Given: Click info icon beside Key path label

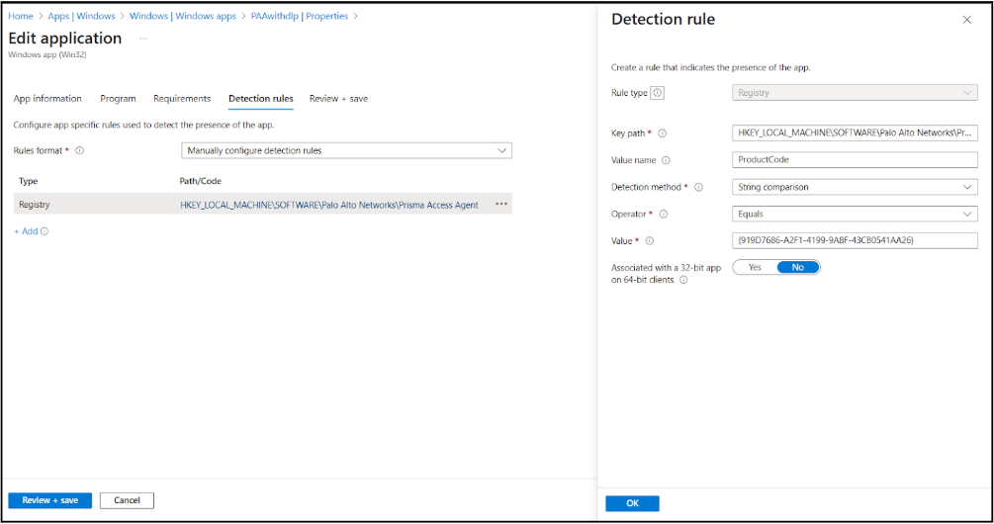Looking at the screenshot, I should 663,133.
